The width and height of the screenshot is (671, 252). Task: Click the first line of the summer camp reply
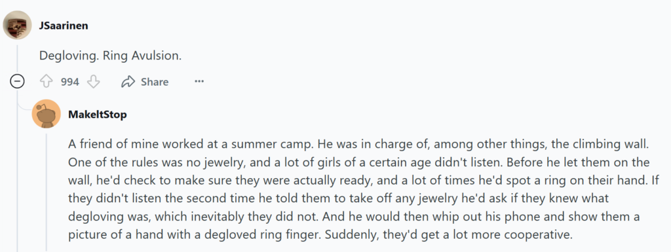(358, 144)
